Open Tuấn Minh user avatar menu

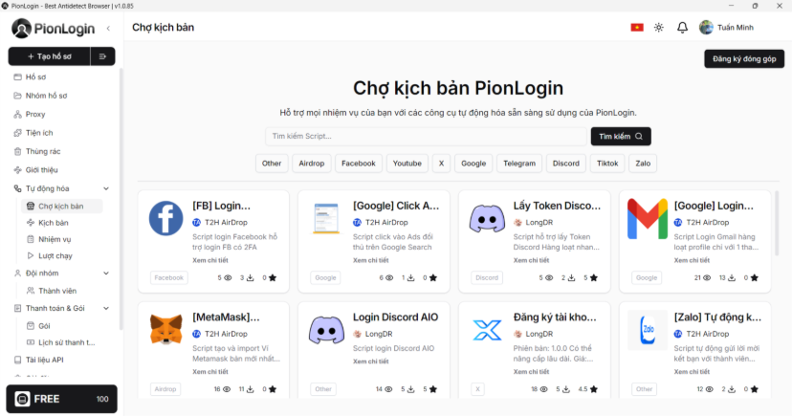click(706, 28)
